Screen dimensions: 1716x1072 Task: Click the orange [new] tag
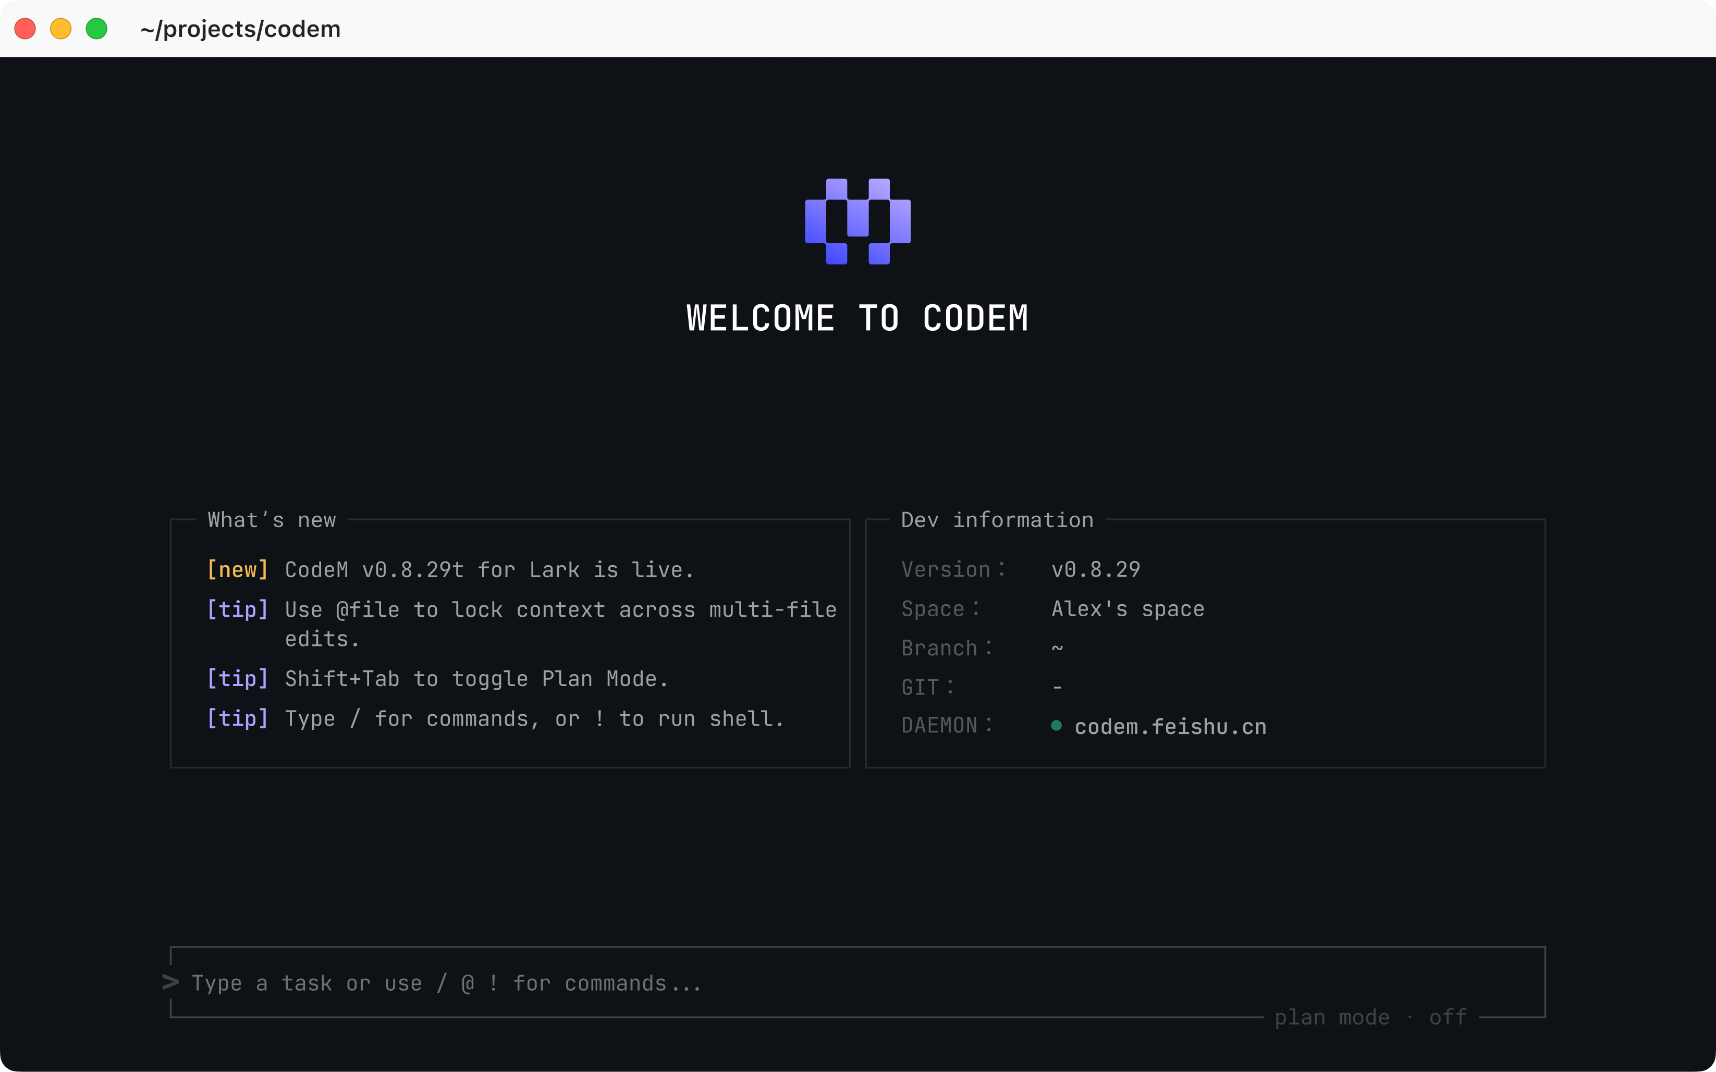click(238, 569)
